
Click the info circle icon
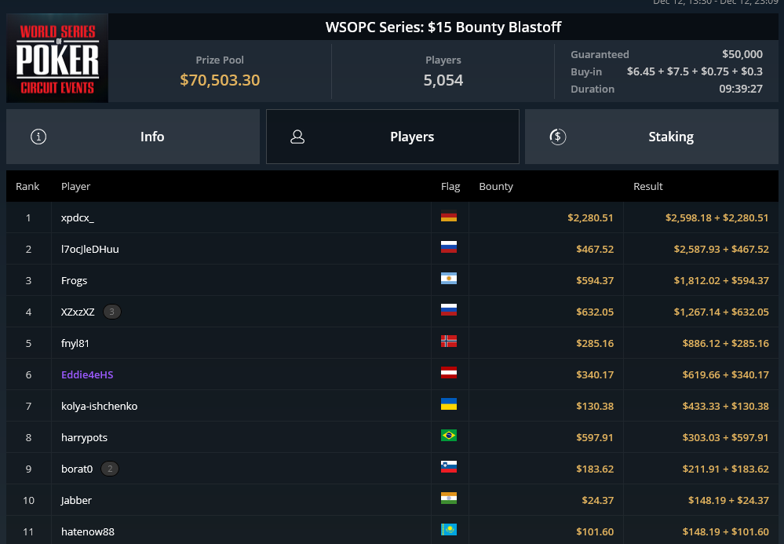(38, 137)
